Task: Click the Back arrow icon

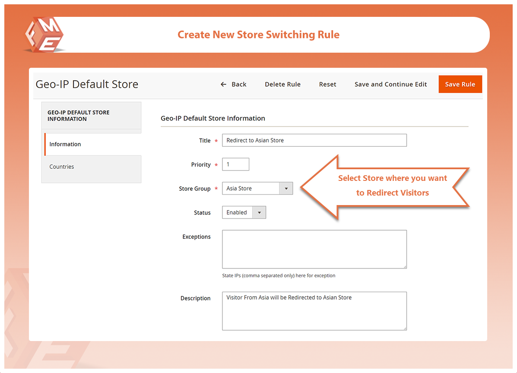Action: coord(223,85)
